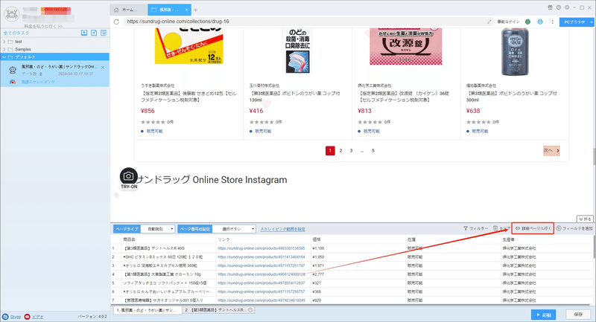Click the 全てのタスク header

click(x=16, y=33)
